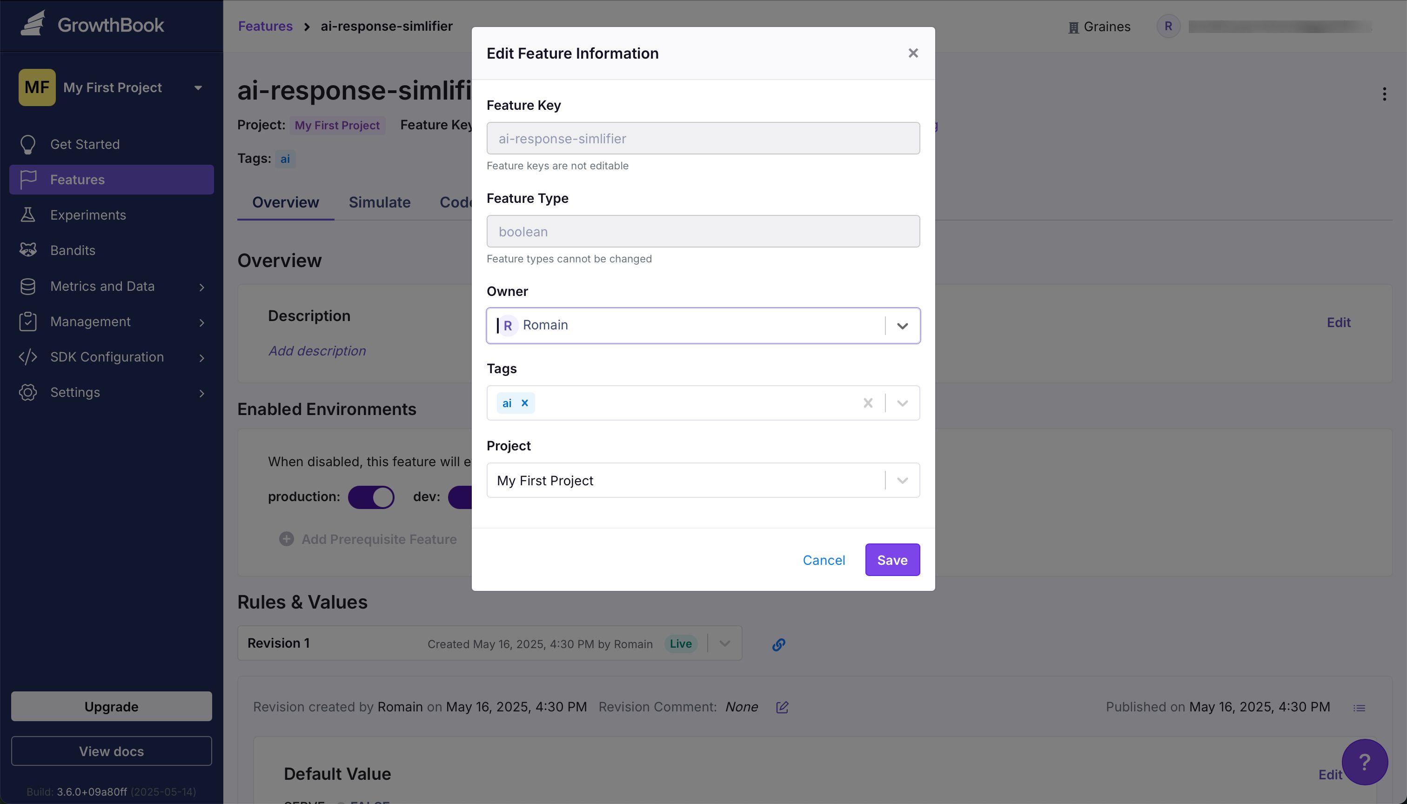Open Get Started in the sidebar

[112, 144]
